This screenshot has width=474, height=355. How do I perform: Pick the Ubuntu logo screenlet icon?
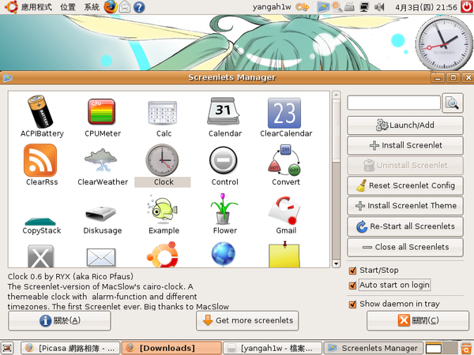click(162, 255)
